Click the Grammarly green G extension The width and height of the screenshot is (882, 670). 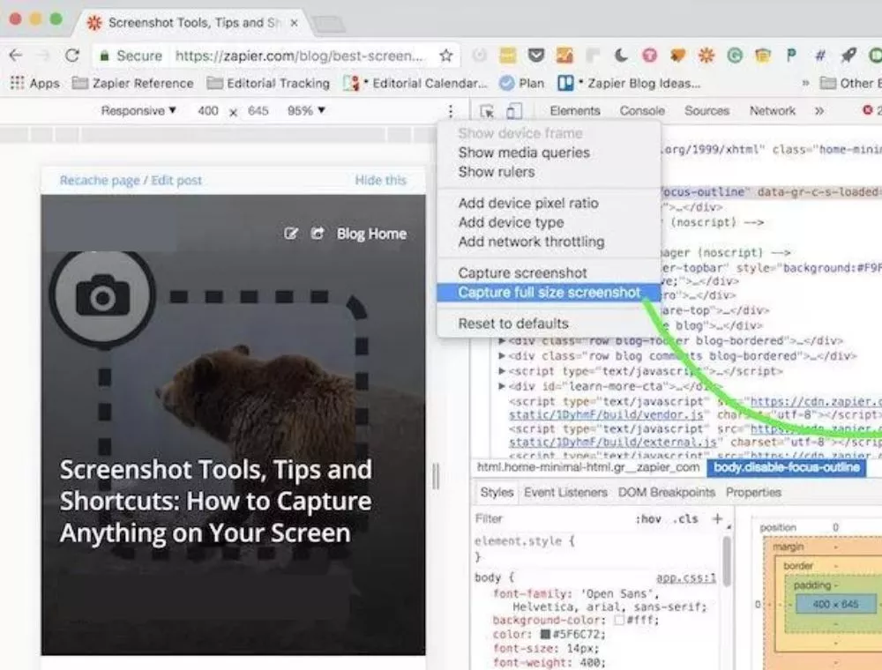click(x=734, y=55)
